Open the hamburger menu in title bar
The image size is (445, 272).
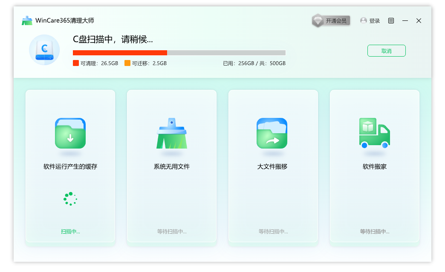click(391, 20)
